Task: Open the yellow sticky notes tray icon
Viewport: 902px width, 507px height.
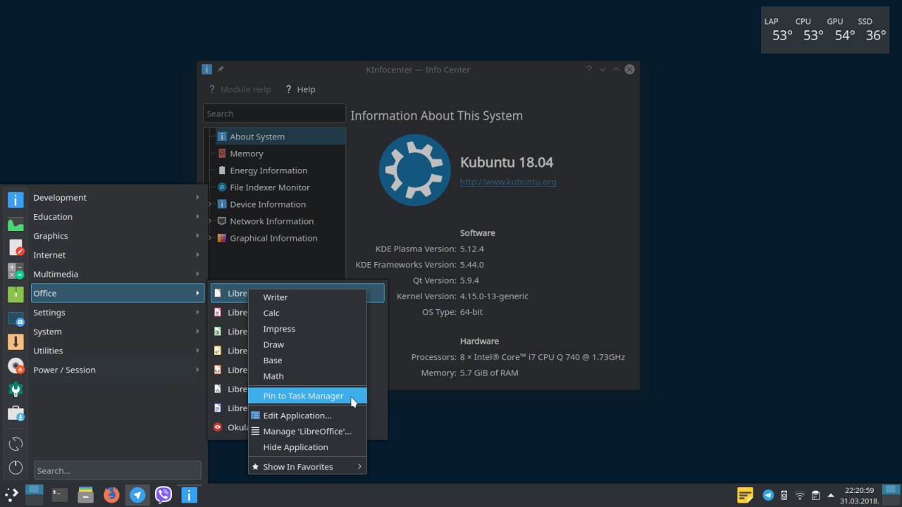Action: [x=745, y=495]
